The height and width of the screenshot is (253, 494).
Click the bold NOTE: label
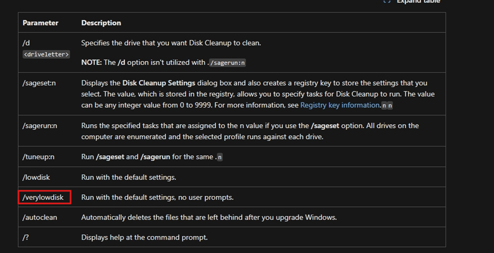(91, 62)
